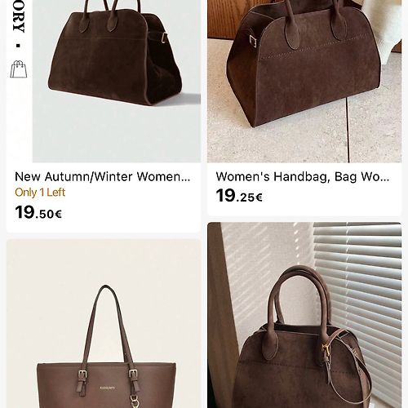The image size is (408, 408).
Task: Select the Women's Handbag product card
Action: coord(304,108)
